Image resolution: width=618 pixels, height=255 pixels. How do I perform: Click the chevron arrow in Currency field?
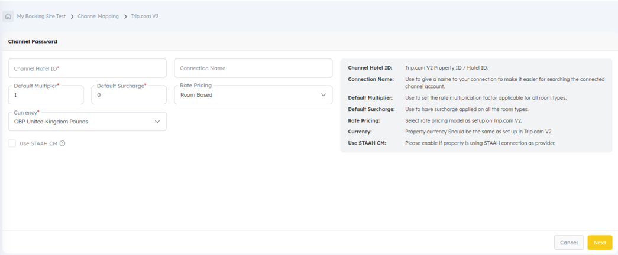click(157, 122)
